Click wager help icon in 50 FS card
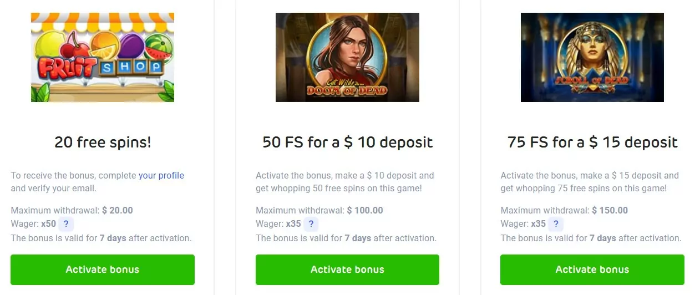Image resolution: width=695 pixels, height=295 pixels. point(311,224)
